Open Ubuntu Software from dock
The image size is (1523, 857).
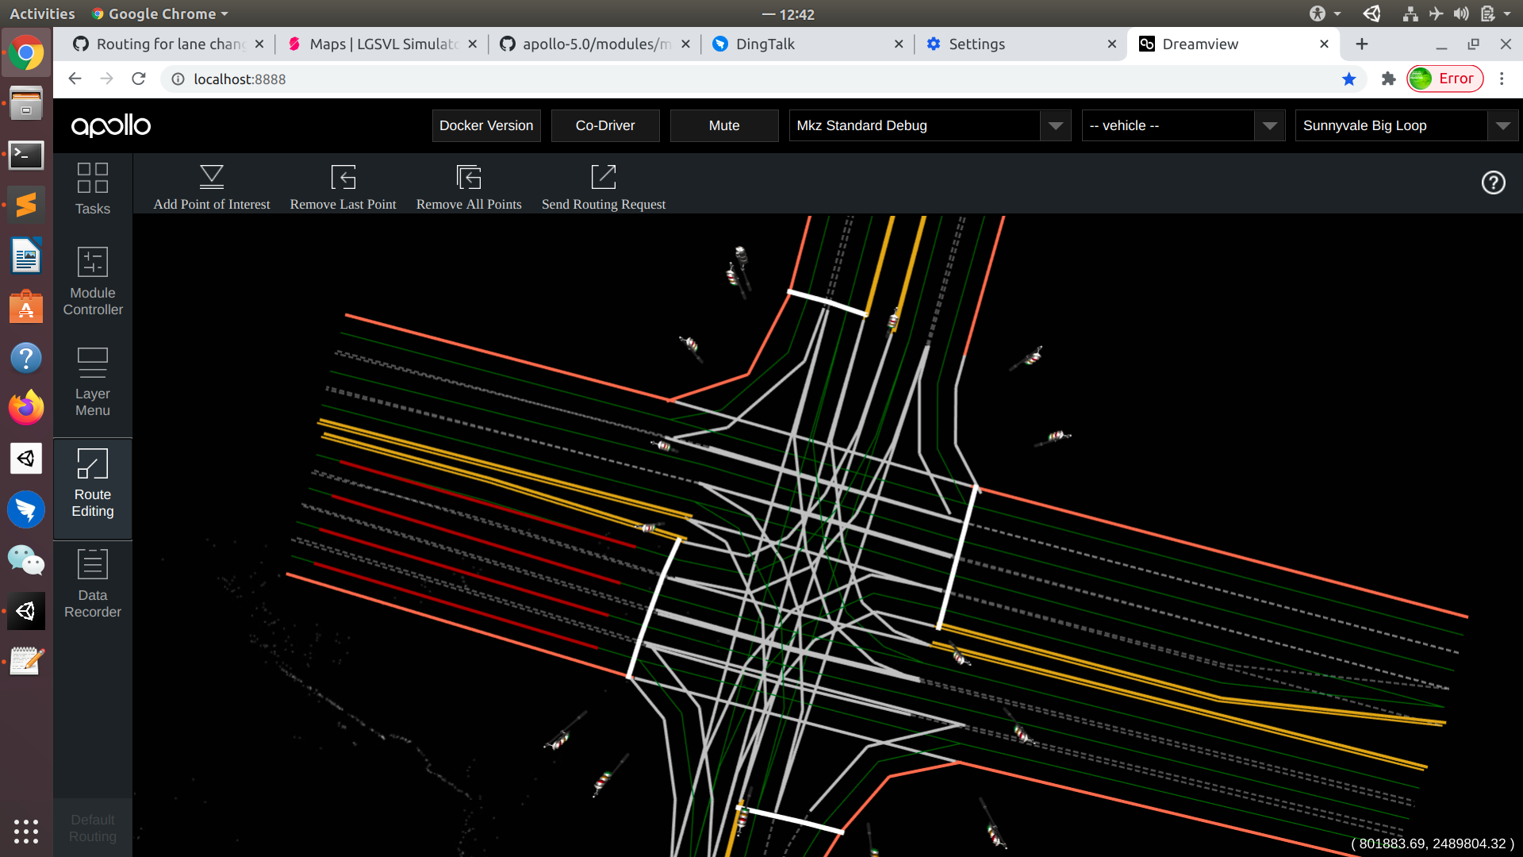[26, 306]
